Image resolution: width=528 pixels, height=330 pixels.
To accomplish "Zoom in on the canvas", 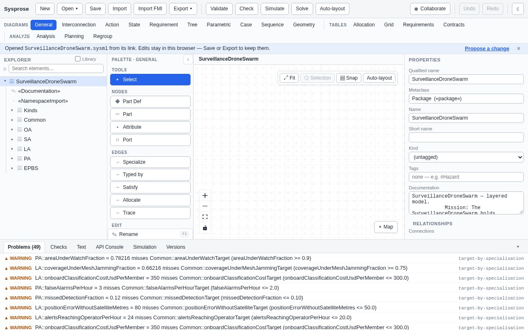I will pos(205,196).
